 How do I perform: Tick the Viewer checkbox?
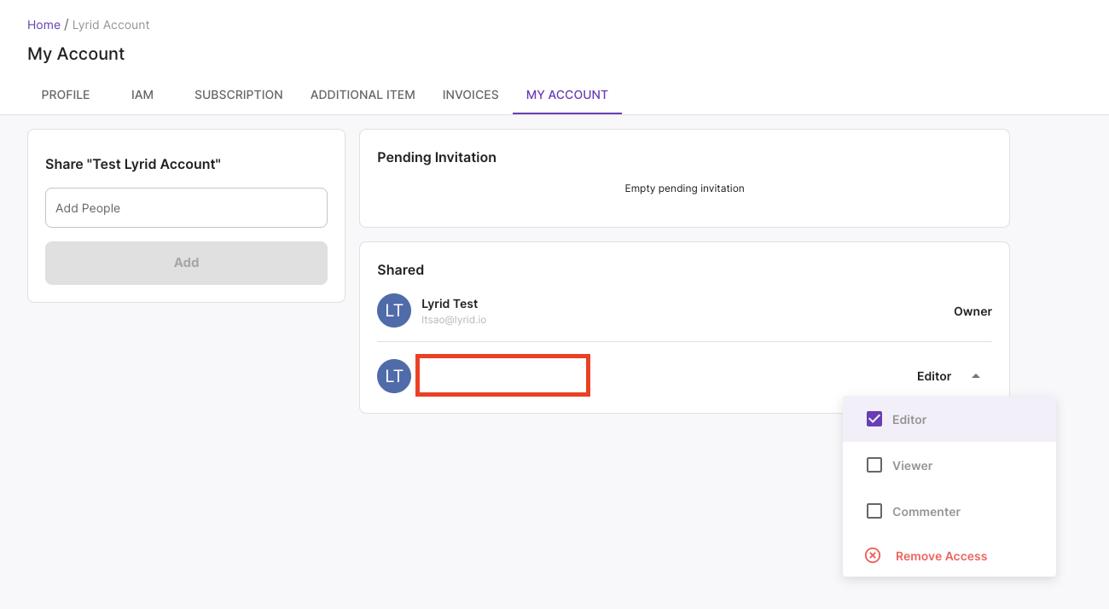[x=874, y=465]
